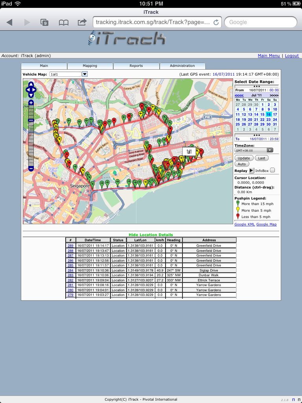Tap the Google search field
This screenshot has width=302, height=403.
[x=260, y=22]
